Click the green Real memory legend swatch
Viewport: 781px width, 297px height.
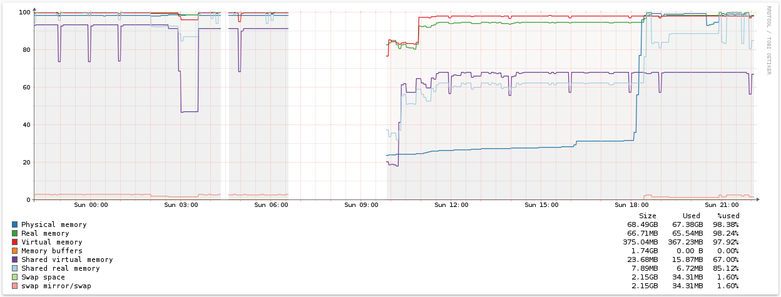pyautogui.click(x=14, y=233)
